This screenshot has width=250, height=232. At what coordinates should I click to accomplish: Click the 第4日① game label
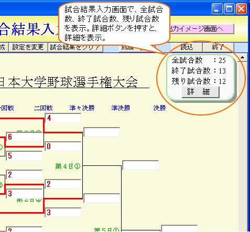[68, 166]
